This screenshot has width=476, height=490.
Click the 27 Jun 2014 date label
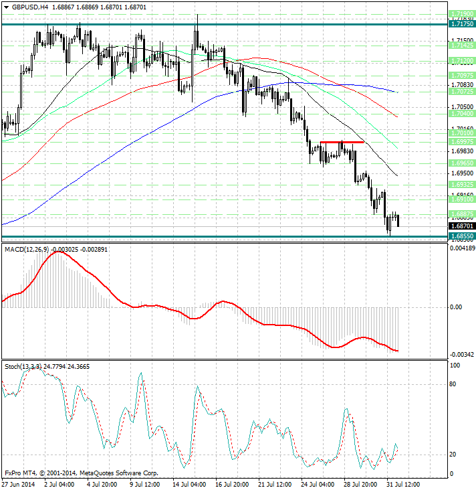19,485
